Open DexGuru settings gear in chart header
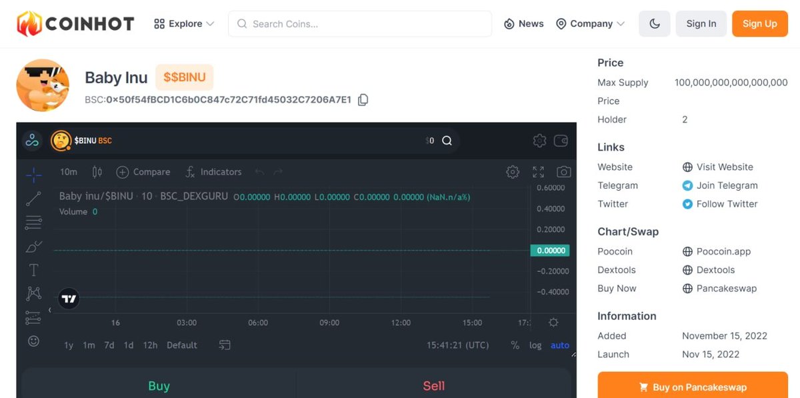Viewport: 800px width, 398px height. point(539,141)
